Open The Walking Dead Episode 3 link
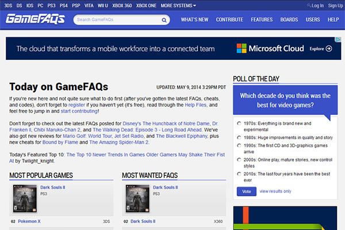Viewport: 345px width, 230px height. 147,130
